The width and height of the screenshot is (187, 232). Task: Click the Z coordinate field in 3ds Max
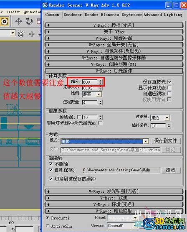point(24,229)
